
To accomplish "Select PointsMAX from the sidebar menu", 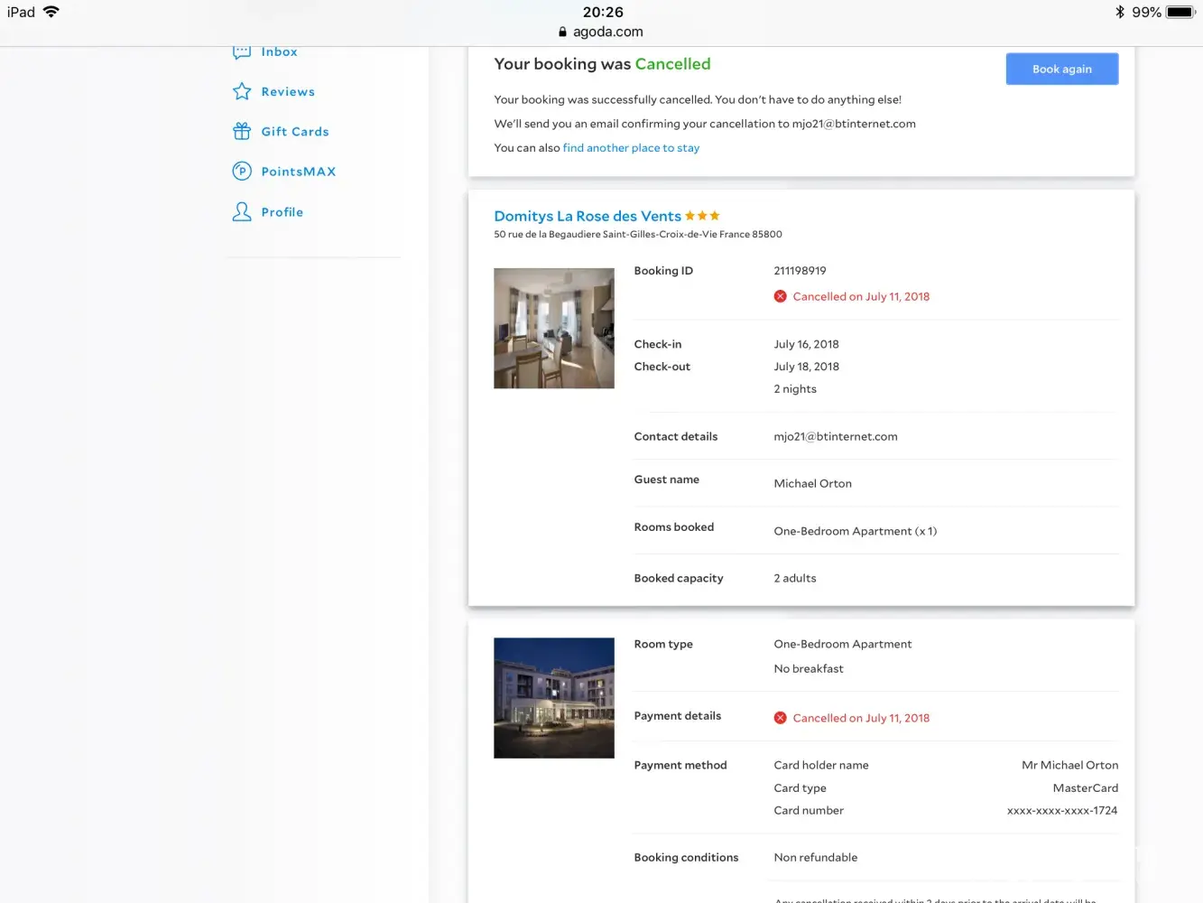I will coord(299,172).
